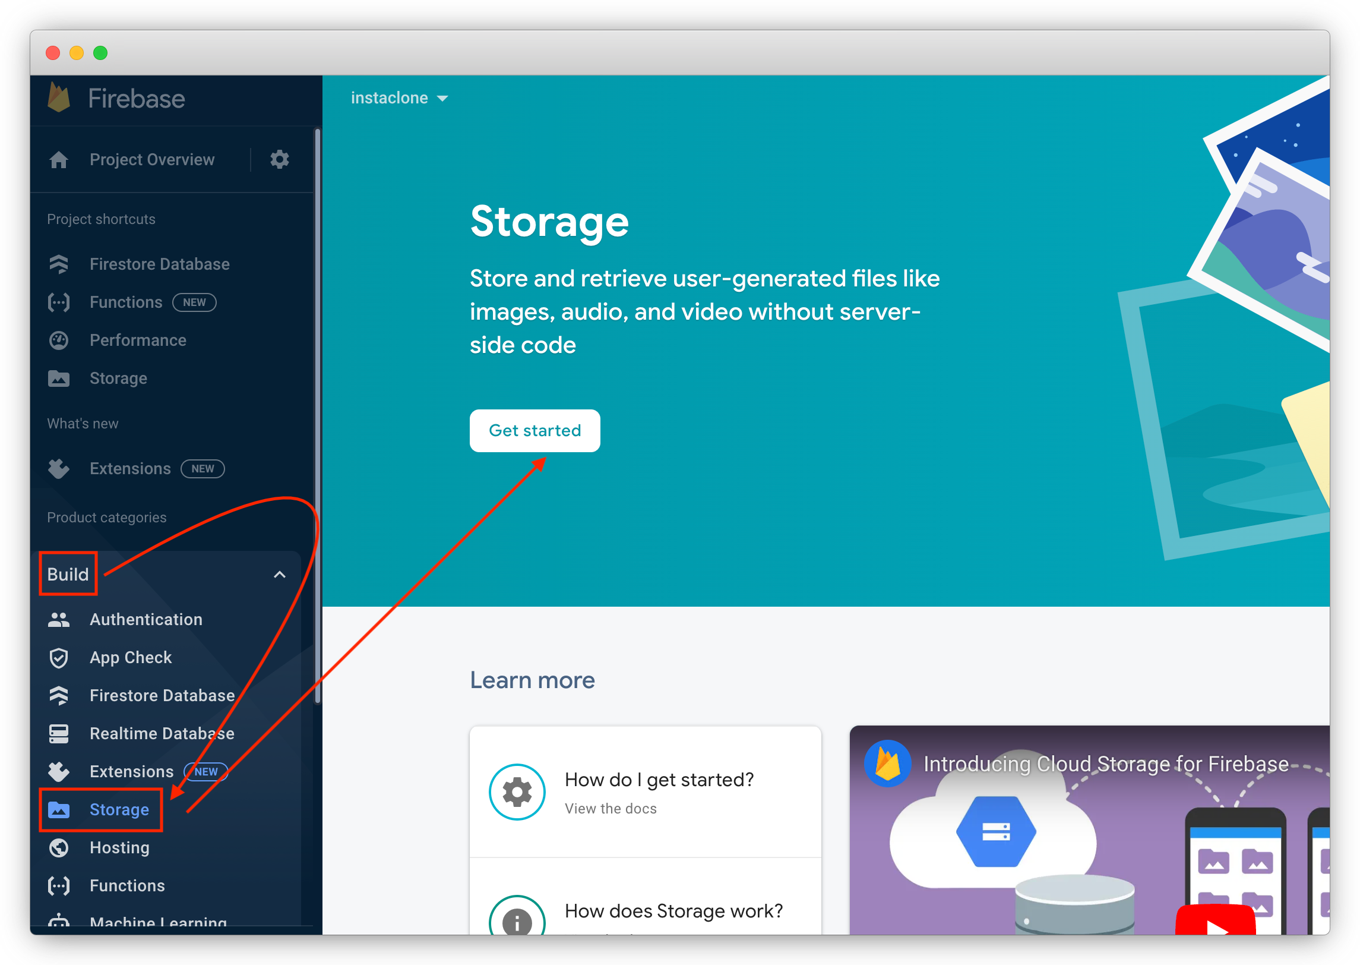Click NEW badge beside What's new Extensions

coord(203,469)
